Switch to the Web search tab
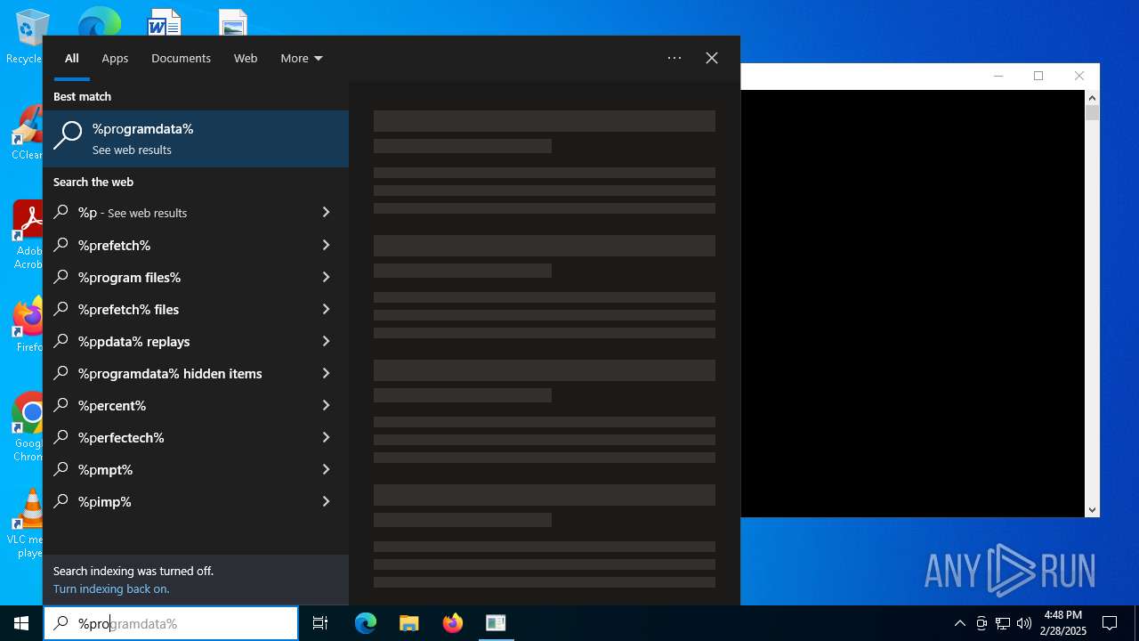 (246, 58)
